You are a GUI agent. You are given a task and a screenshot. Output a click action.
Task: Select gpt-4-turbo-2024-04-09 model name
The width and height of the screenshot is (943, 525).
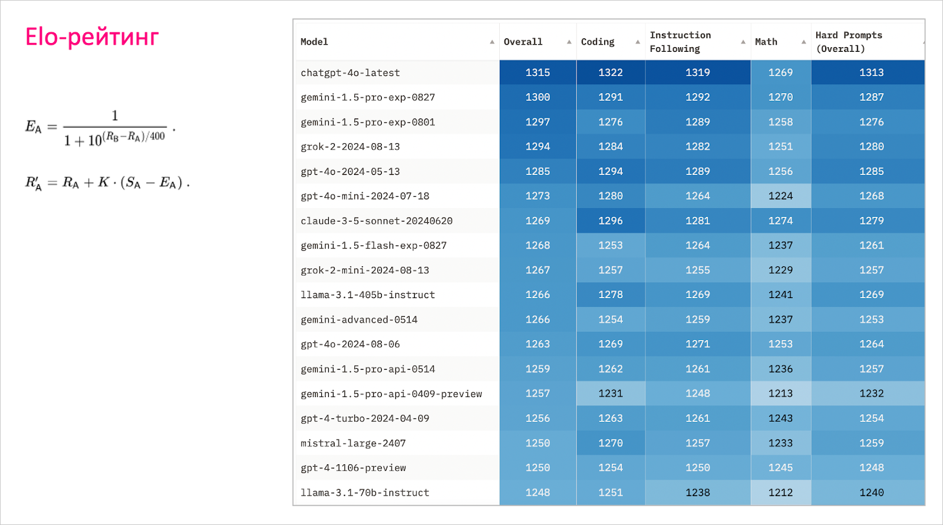pos(365,418)
